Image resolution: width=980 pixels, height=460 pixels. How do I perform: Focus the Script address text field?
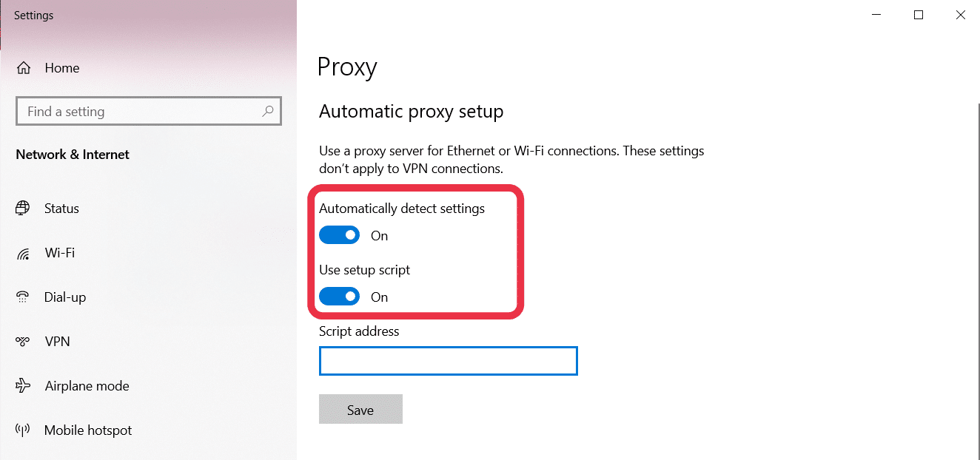449,361
